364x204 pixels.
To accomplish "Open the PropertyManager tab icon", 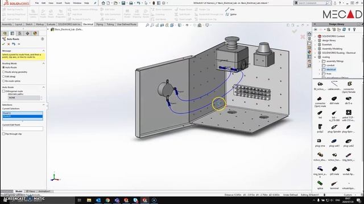I will click(x=13, y=33).
